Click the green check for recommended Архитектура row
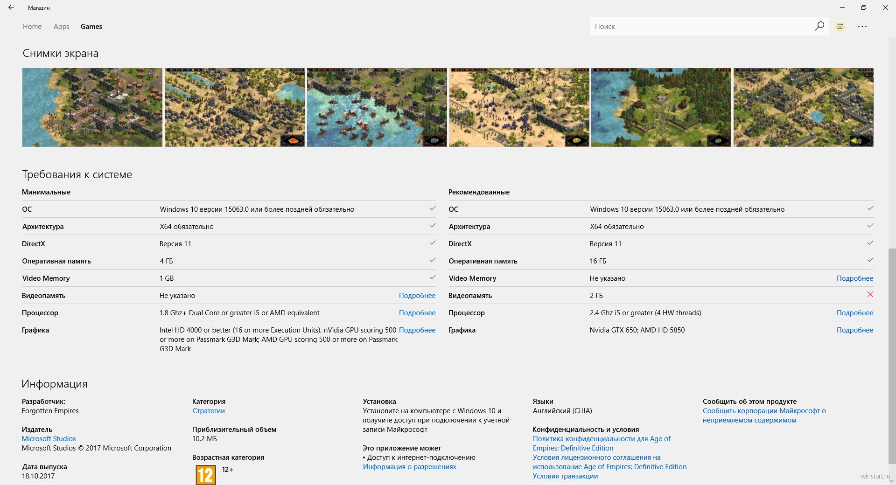The width and height of the screenshot is (896, 485). click(870, 226)
